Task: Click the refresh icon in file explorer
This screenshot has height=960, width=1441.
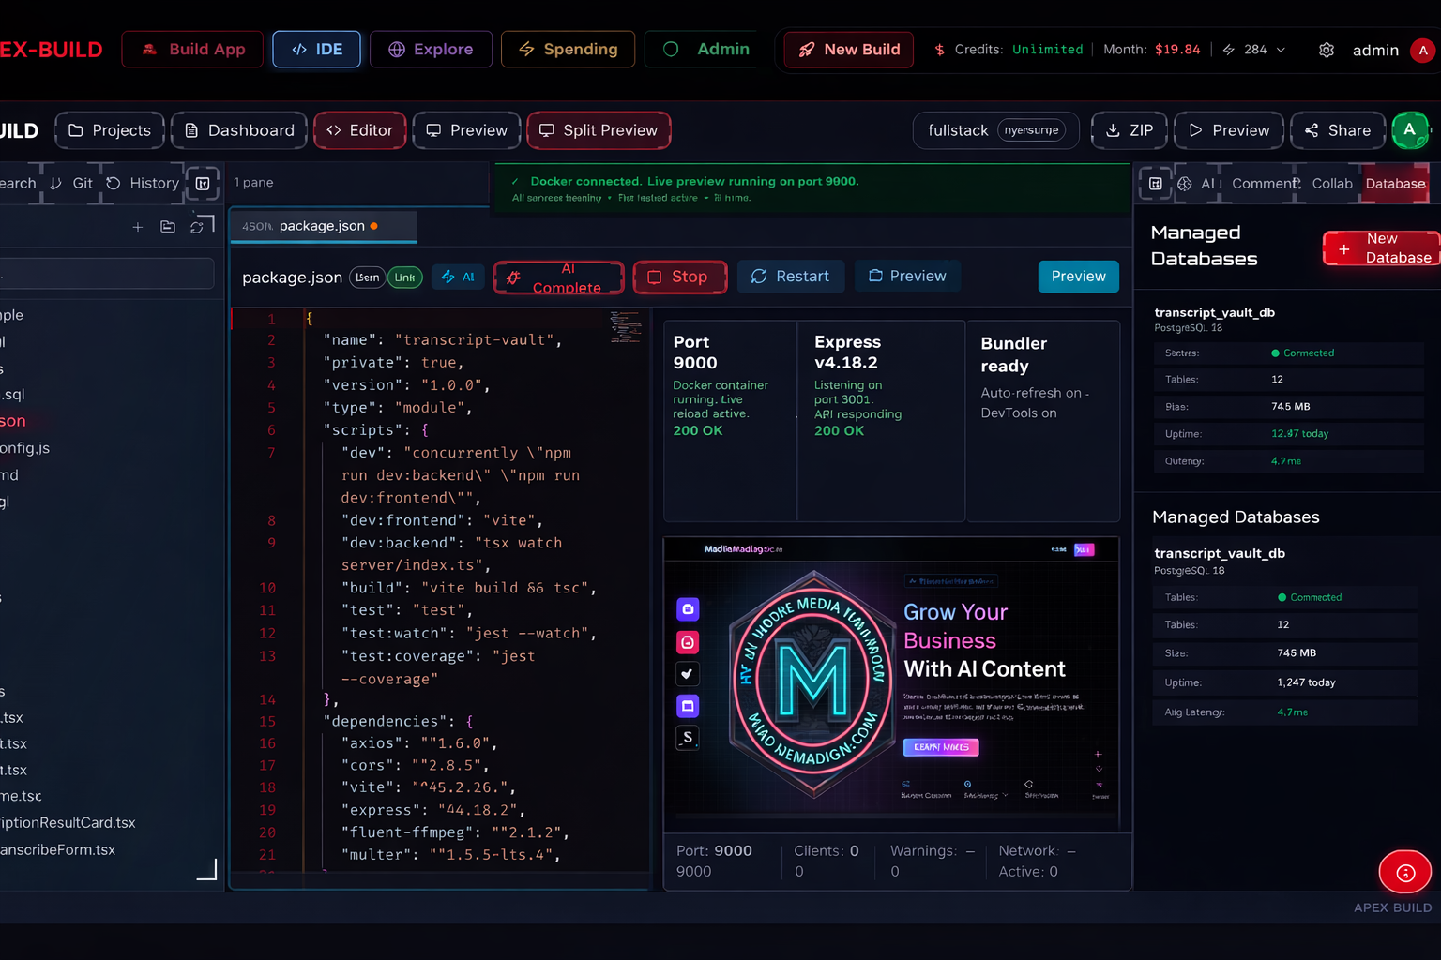Action: coord(197,227)
